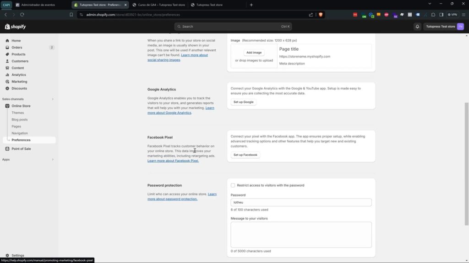Open the Home sidebar item
This screenshot has width=469, height=263.
(x=16, y=41)
